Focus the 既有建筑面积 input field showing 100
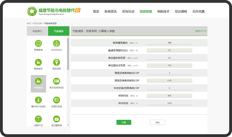This screenshot has height=137, width=232. click(169, 43)
